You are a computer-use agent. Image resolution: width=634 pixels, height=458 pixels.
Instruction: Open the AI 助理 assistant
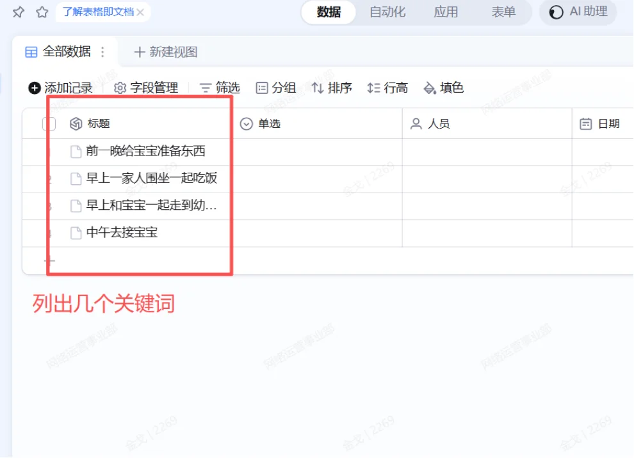[578, 12]
